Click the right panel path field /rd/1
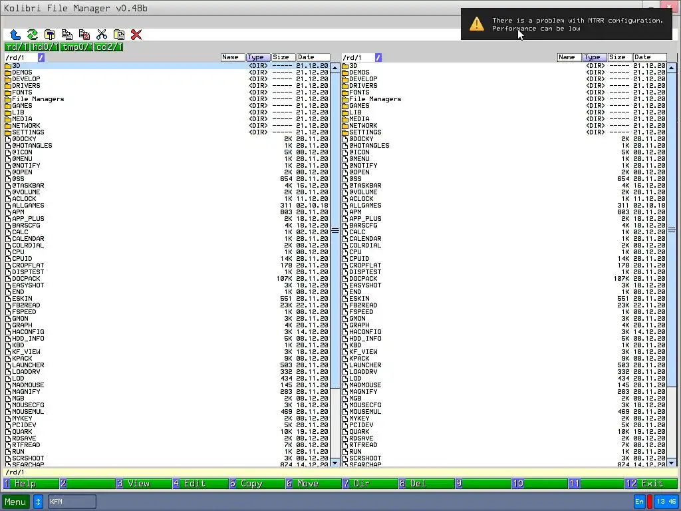This screenshot has height=511, width=681. pos(358,57)
